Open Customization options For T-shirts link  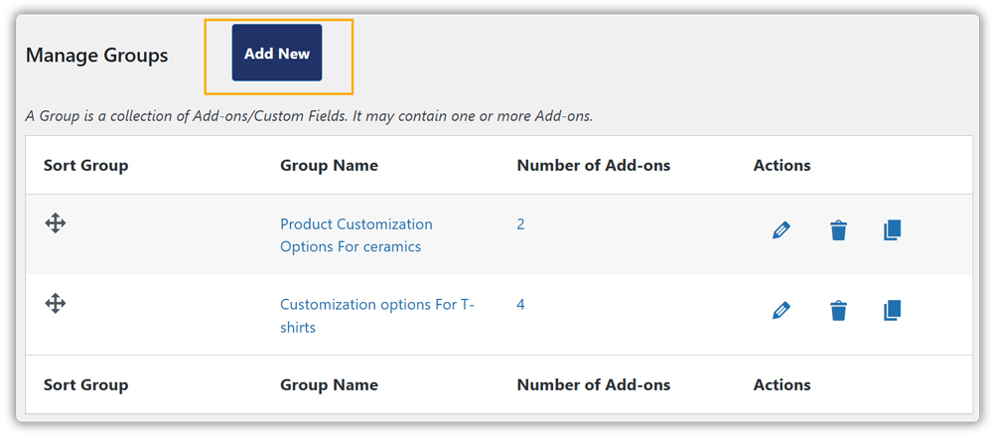[x=377, y=316]
